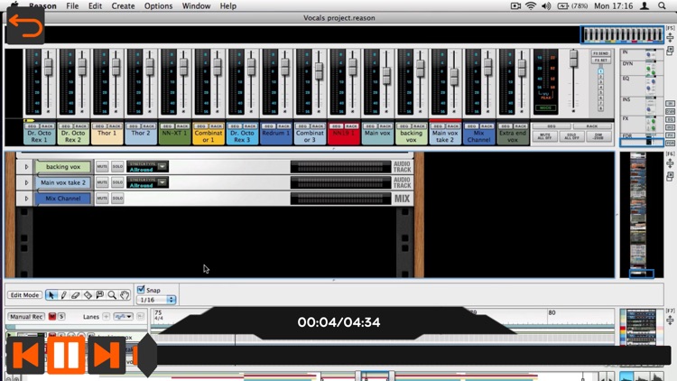
Task: Mute the Main vox take 2 track
Action: point(102,182)
